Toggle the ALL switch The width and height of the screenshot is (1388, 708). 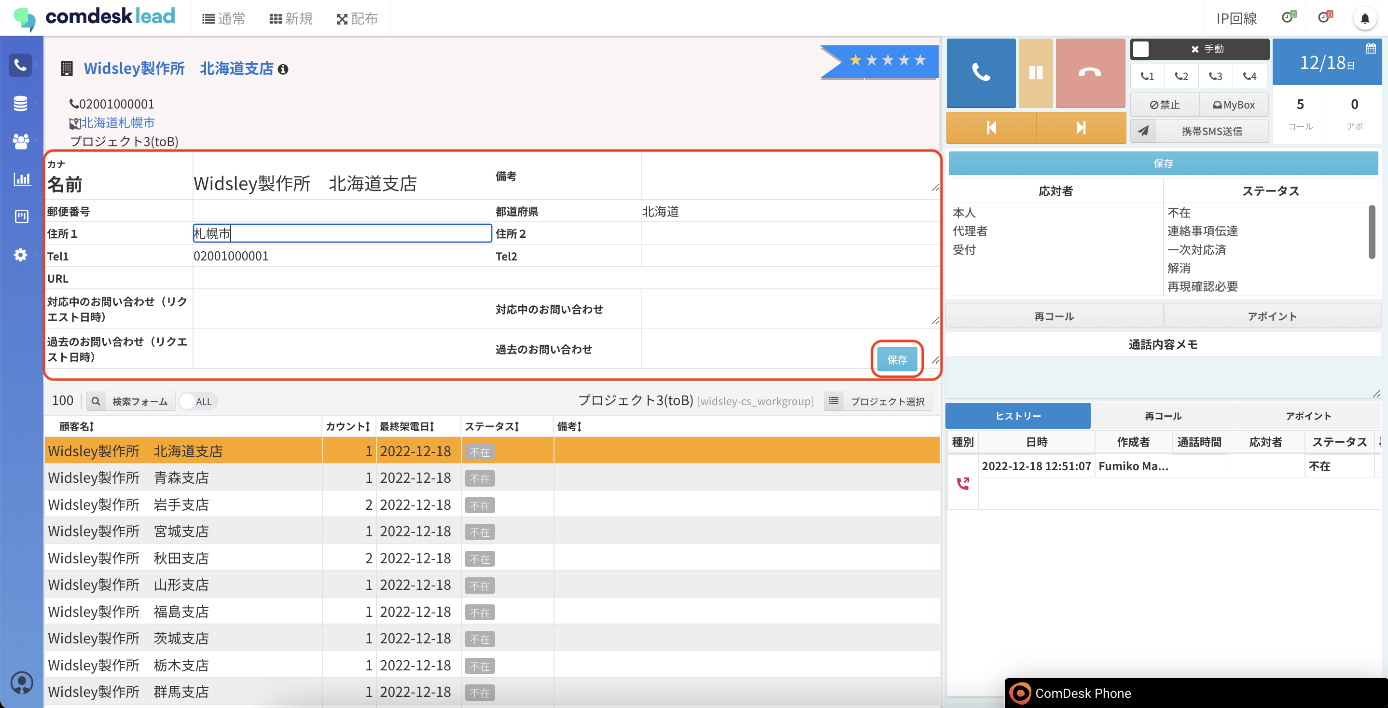coord(197,402)
